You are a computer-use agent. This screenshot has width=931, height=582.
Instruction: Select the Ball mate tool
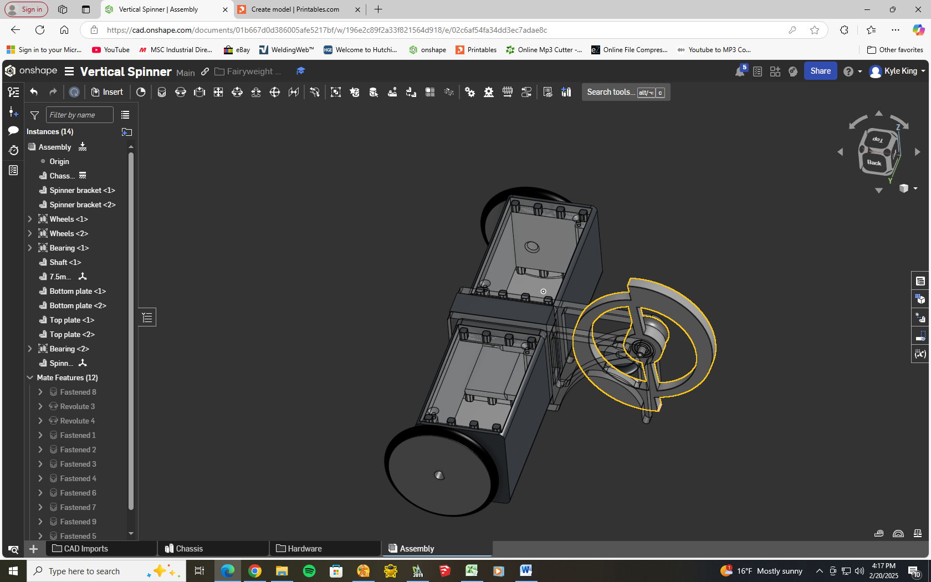point(275,92)
